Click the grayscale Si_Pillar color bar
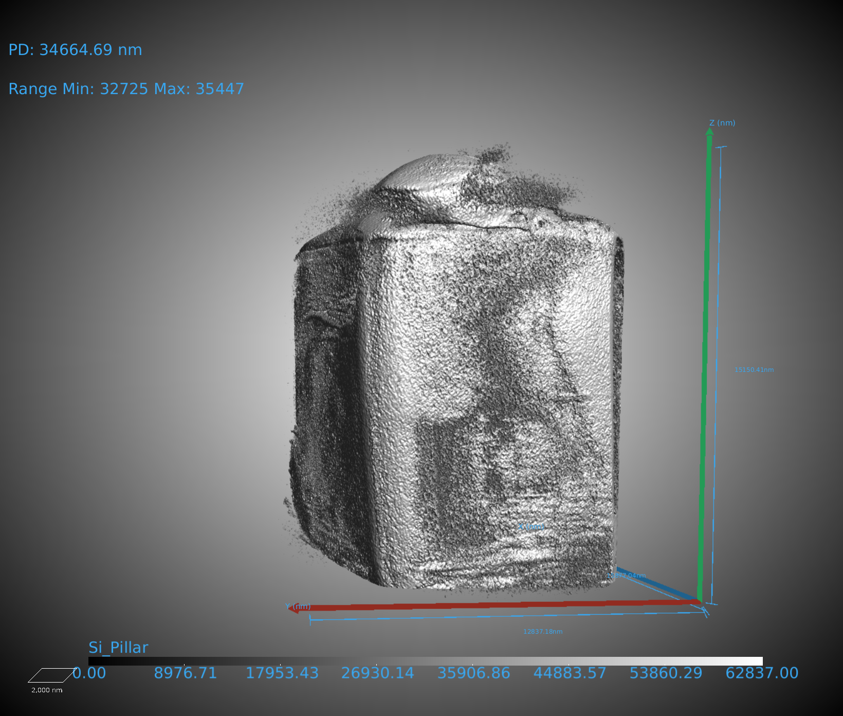The height and width of the screenshot is (716, 843). tap(425, 661)
